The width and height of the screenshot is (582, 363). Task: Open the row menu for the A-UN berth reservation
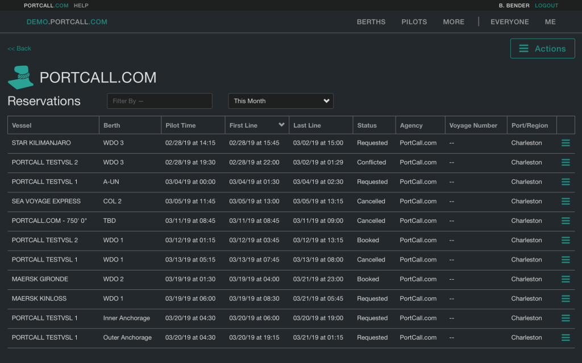(566, 181)
